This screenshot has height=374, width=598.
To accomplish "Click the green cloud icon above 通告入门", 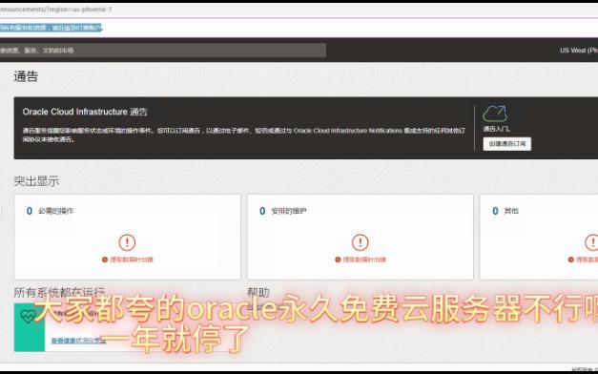I will [495, 114].
